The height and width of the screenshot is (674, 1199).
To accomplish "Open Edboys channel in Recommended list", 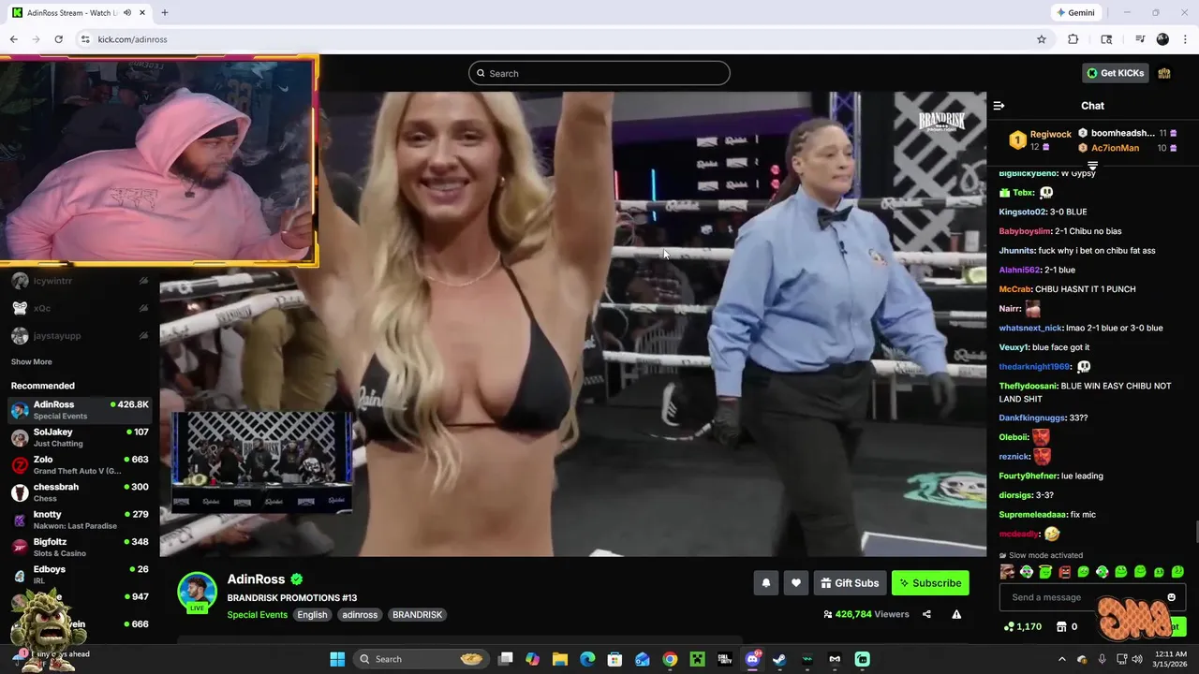I will tap(80, 574).
